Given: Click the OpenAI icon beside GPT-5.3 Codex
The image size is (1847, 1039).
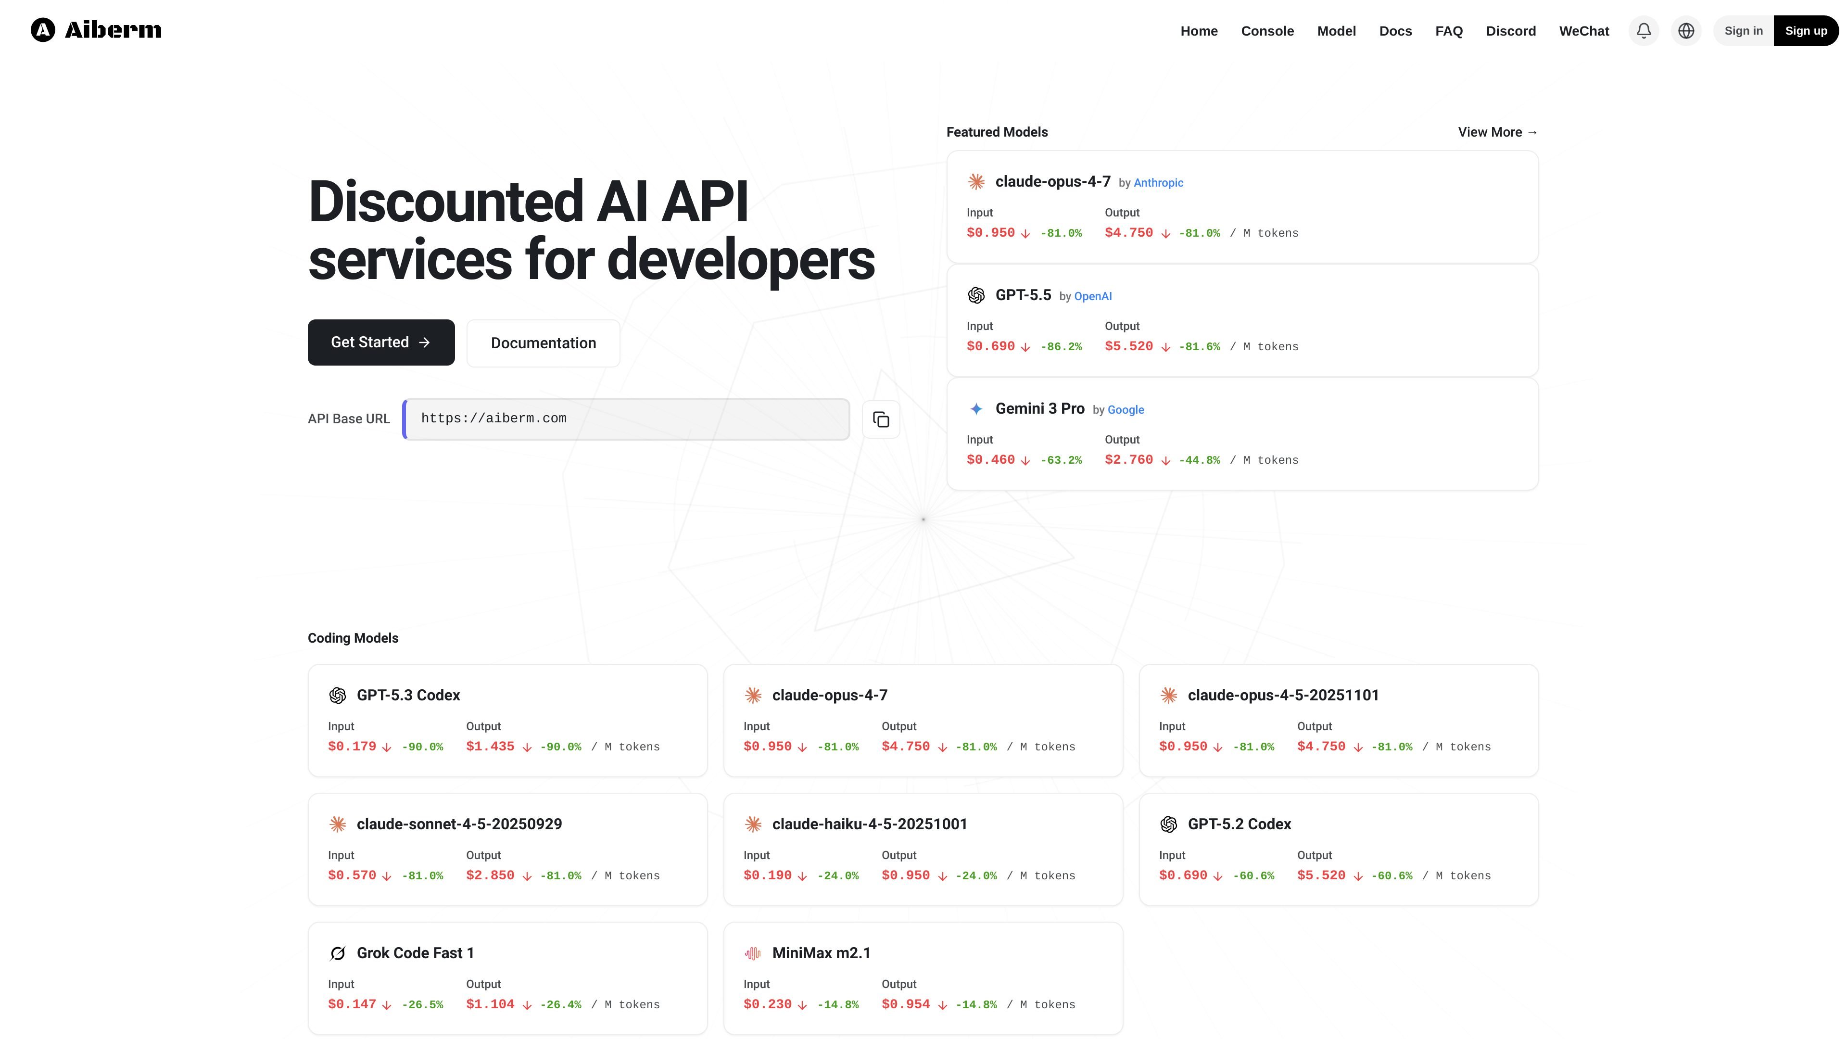Looking at the screenshot, I should pyautogui.click(x=337, y=696).
